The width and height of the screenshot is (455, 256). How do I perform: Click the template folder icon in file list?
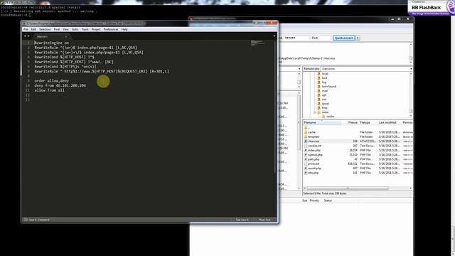(x=306, y=137)
